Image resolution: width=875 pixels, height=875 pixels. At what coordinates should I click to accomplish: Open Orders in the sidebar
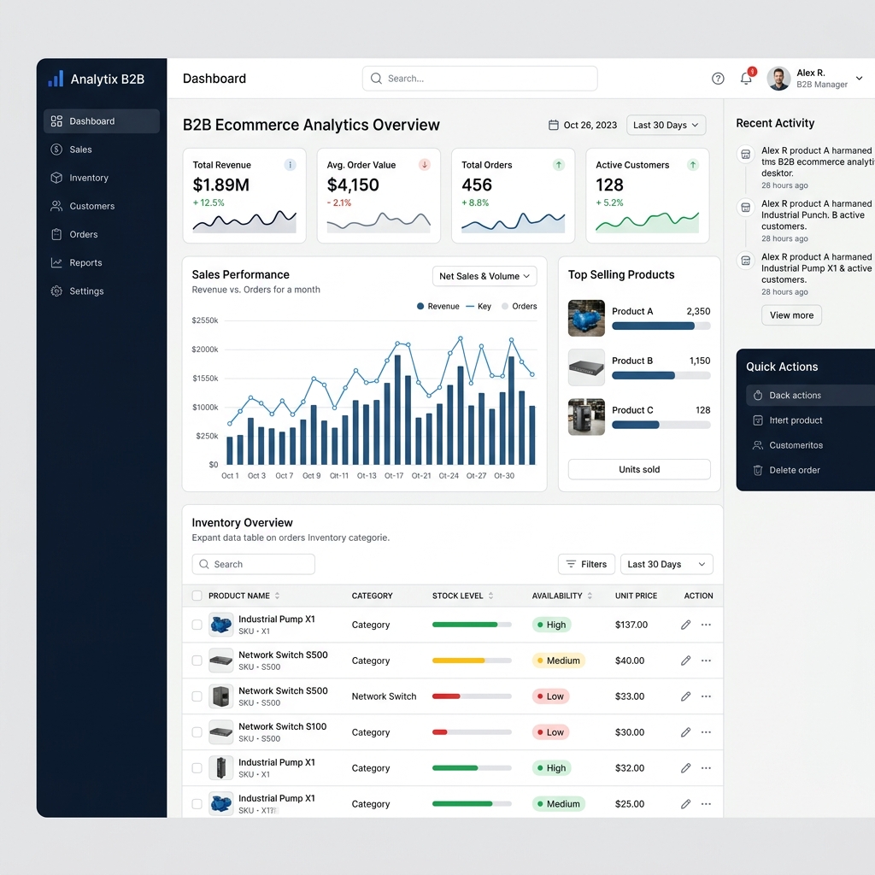pyautogui.click(x=102, y=234)
